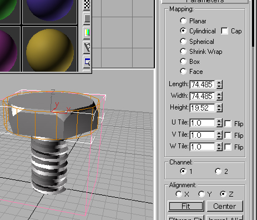The width and height of the screenshot is (257, 220).
Task: Select Cylindrical mapping type
Action: point(183,31)
